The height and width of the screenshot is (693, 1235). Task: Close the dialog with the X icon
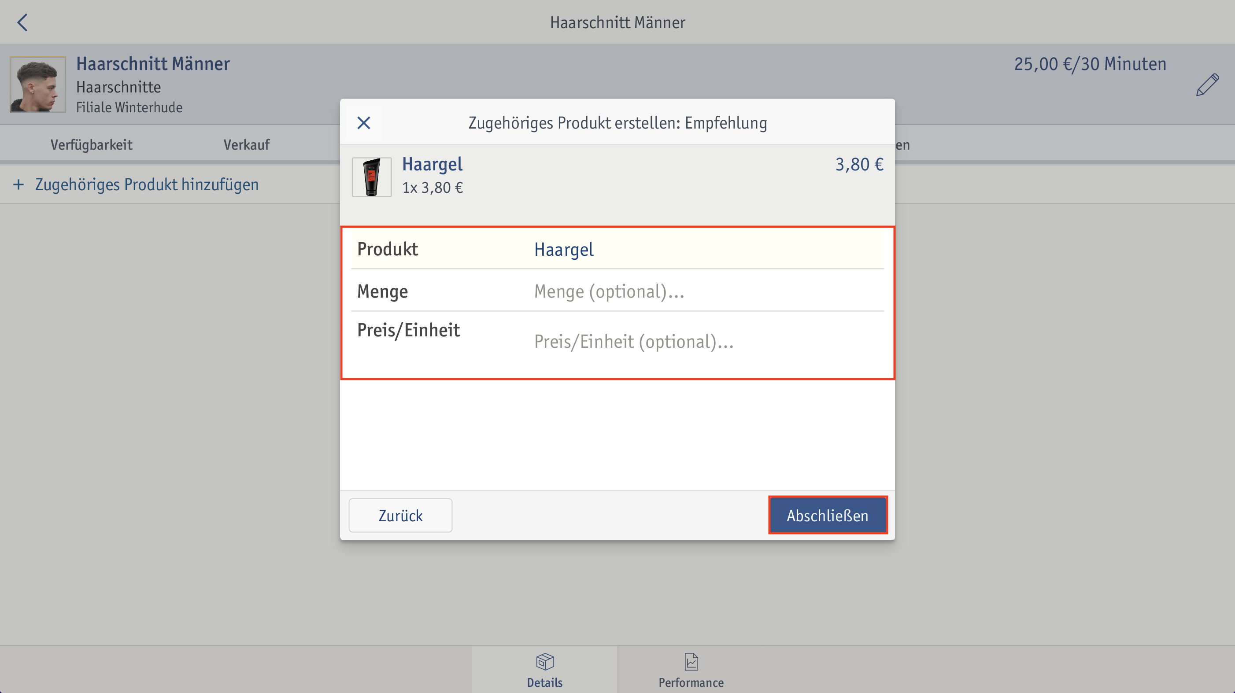point(364,123)
